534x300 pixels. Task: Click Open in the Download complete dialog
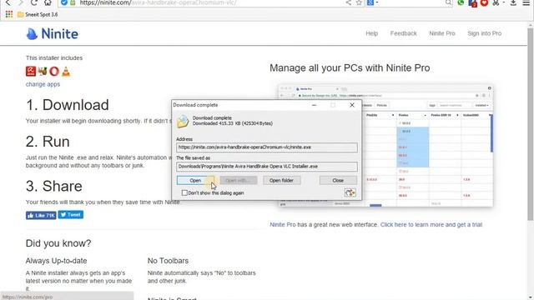click(x=195, y=180)
